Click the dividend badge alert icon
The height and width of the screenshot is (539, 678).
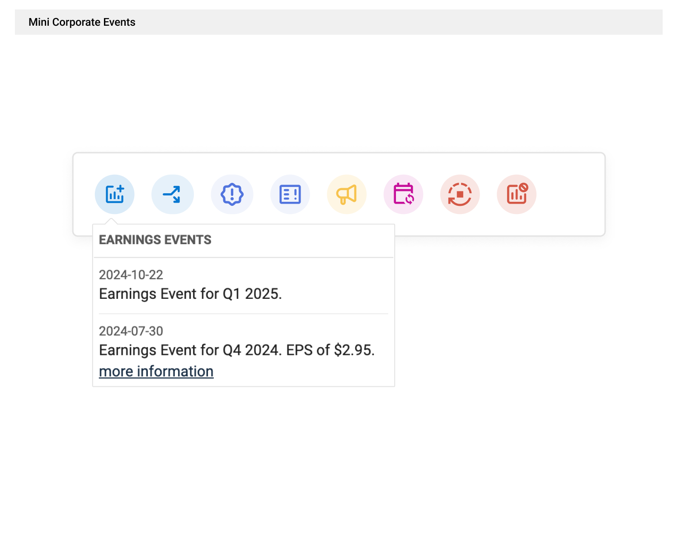[232, 194]
